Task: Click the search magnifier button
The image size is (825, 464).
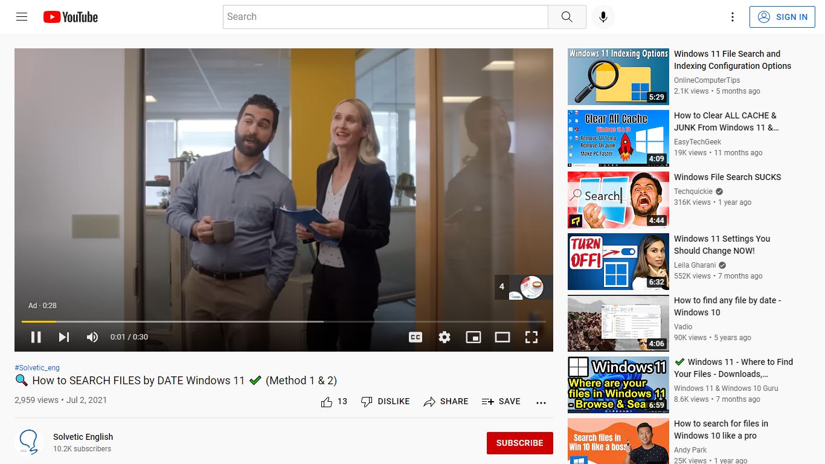Action: pyautogui.click(x=567, y=17)
